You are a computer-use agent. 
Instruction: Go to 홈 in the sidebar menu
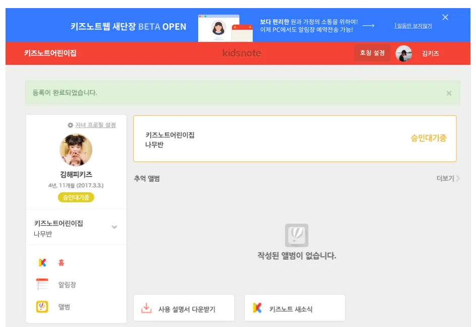[61, 262]
